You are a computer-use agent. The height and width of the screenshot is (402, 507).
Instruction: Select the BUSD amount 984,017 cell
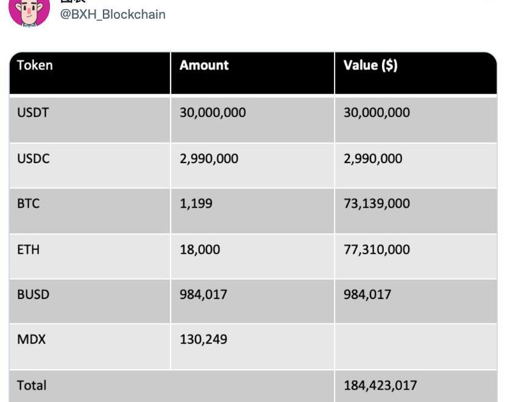tap(252, 301)
